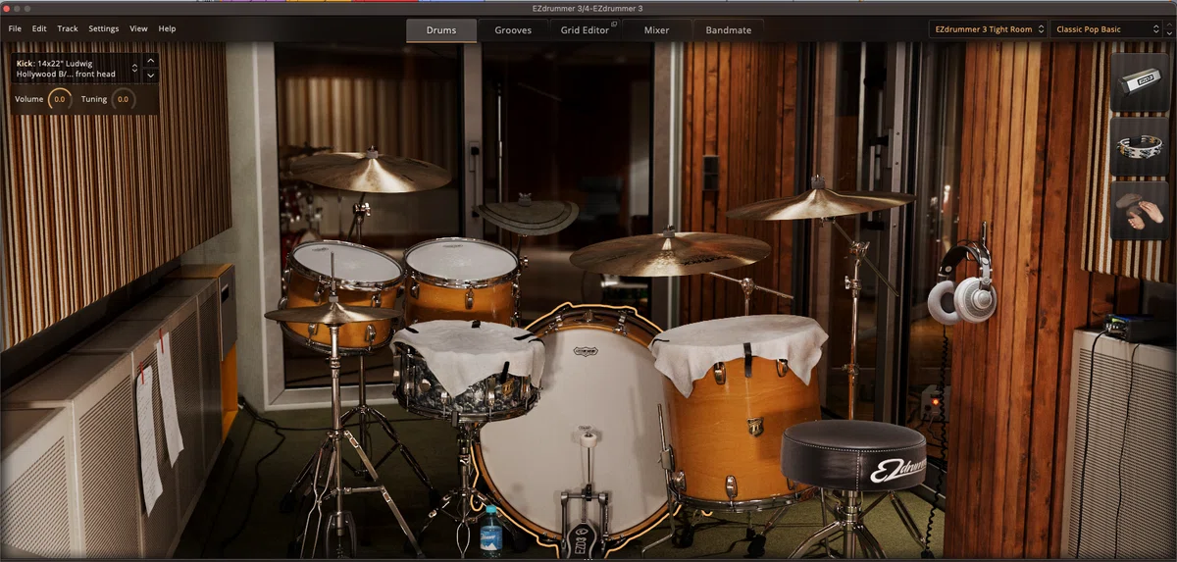
Task: Hit the small dark cymbal behind toms
Action: pos(528,215)
